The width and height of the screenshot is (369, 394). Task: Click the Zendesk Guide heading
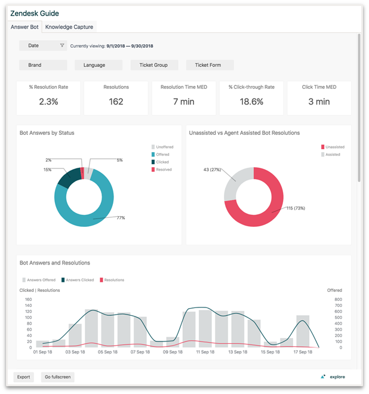35,13
